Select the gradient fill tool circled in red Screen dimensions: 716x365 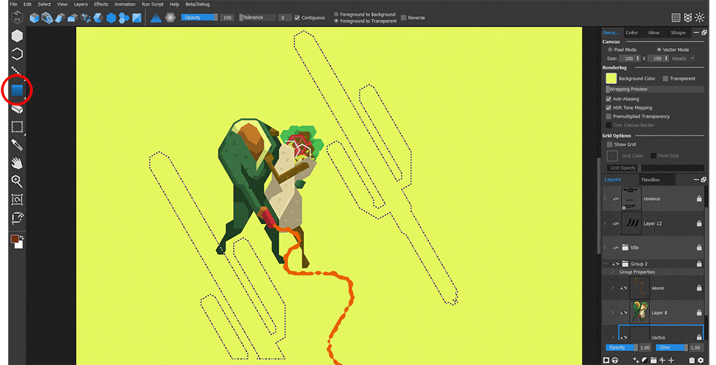click(x=17, y=90)
